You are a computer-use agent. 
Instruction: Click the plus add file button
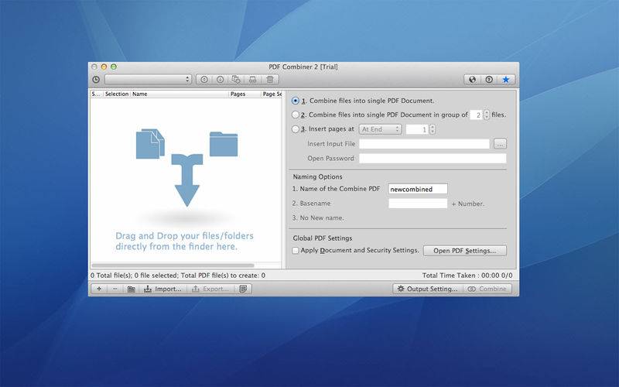(x=99, y=289)
